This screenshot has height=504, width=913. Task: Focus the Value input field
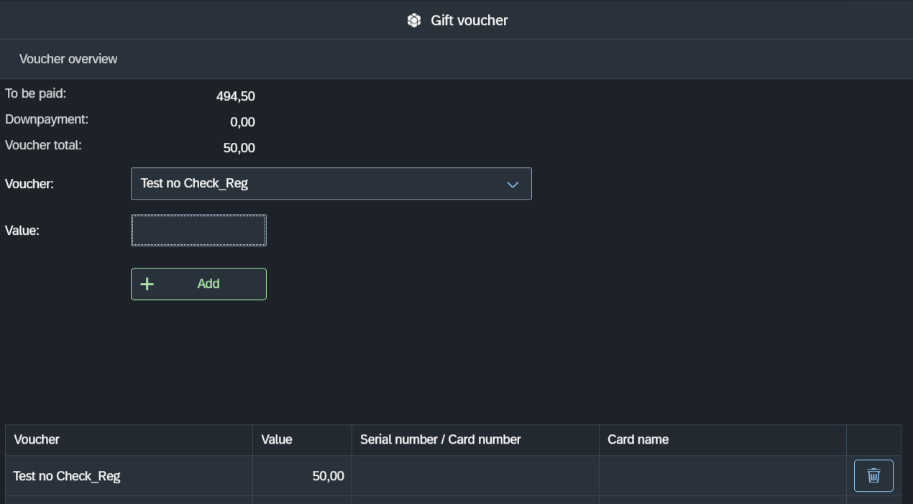198,230
